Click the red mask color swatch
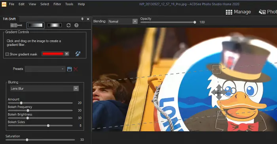 pos(53,54)
